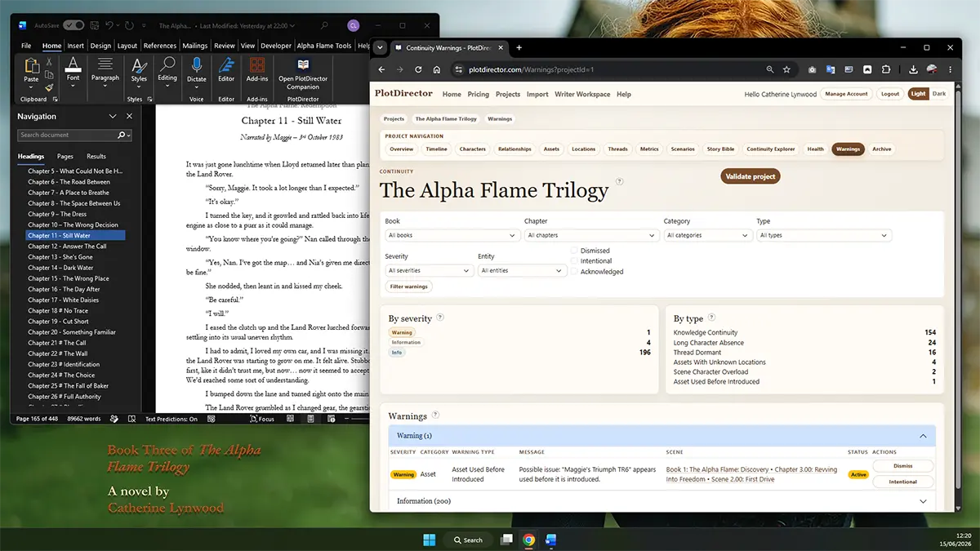This screenshot has width=980, height=551.
Task: Click the zoom magnifier in Chrome address bar
Action: (769, 70)
